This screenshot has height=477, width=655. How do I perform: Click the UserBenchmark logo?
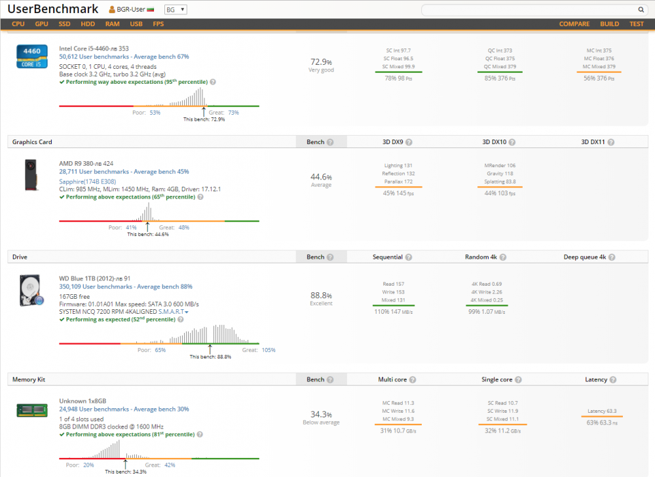pos(53,9)
